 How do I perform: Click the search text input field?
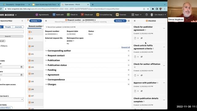[12, 31]
